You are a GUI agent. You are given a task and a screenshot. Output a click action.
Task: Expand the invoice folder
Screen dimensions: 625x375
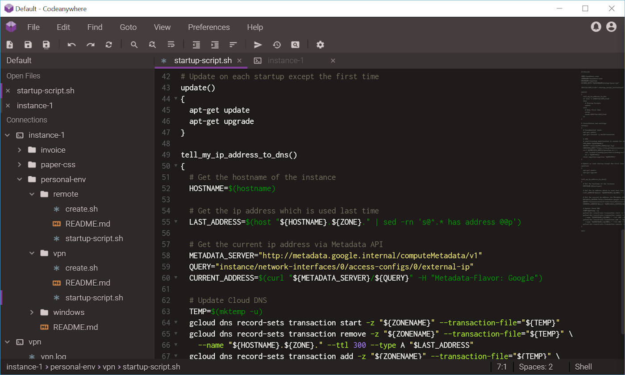click(20, 150)
